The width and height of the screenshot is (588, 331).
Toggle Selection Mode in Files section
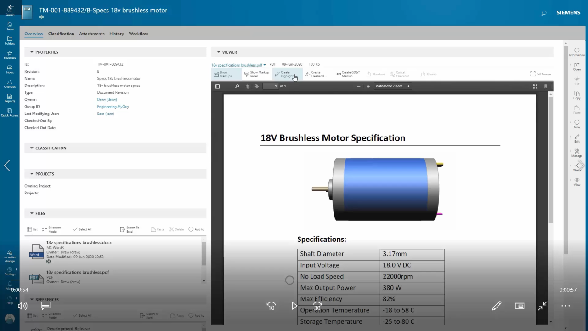point(51,229)
